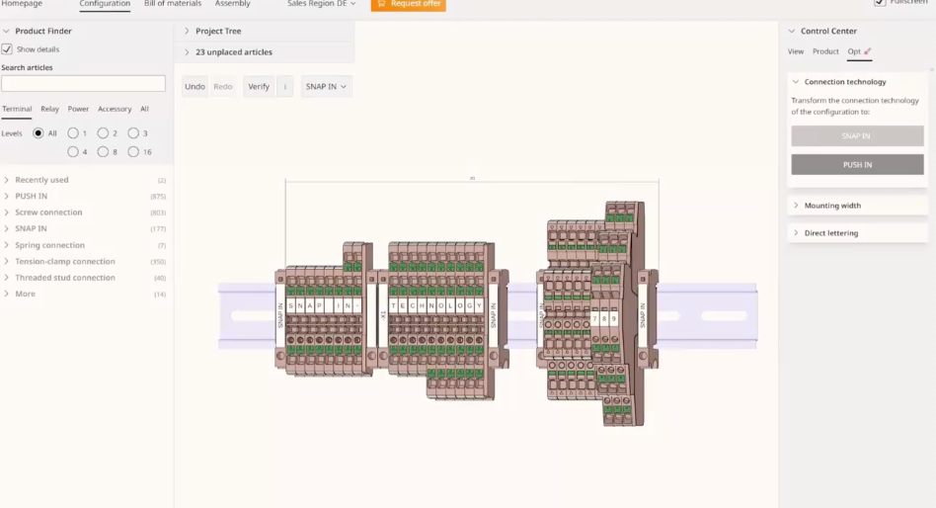Image resolution: width=936 pixels, height=508 pixels.
Task: Click the Search articles input field
Action: (x=84, y=84)
